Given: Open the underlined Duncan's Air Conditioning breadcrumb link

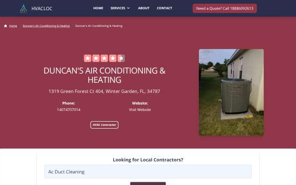Looking at the screenshot, I should coord(46,26).
